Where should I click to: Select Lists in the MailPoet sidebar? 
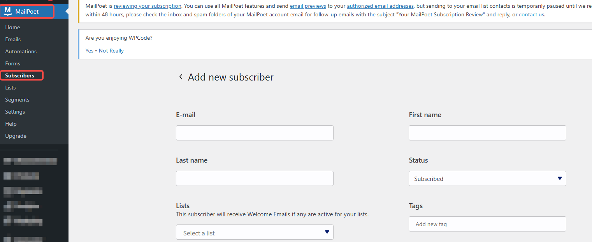tap(10, 87)
